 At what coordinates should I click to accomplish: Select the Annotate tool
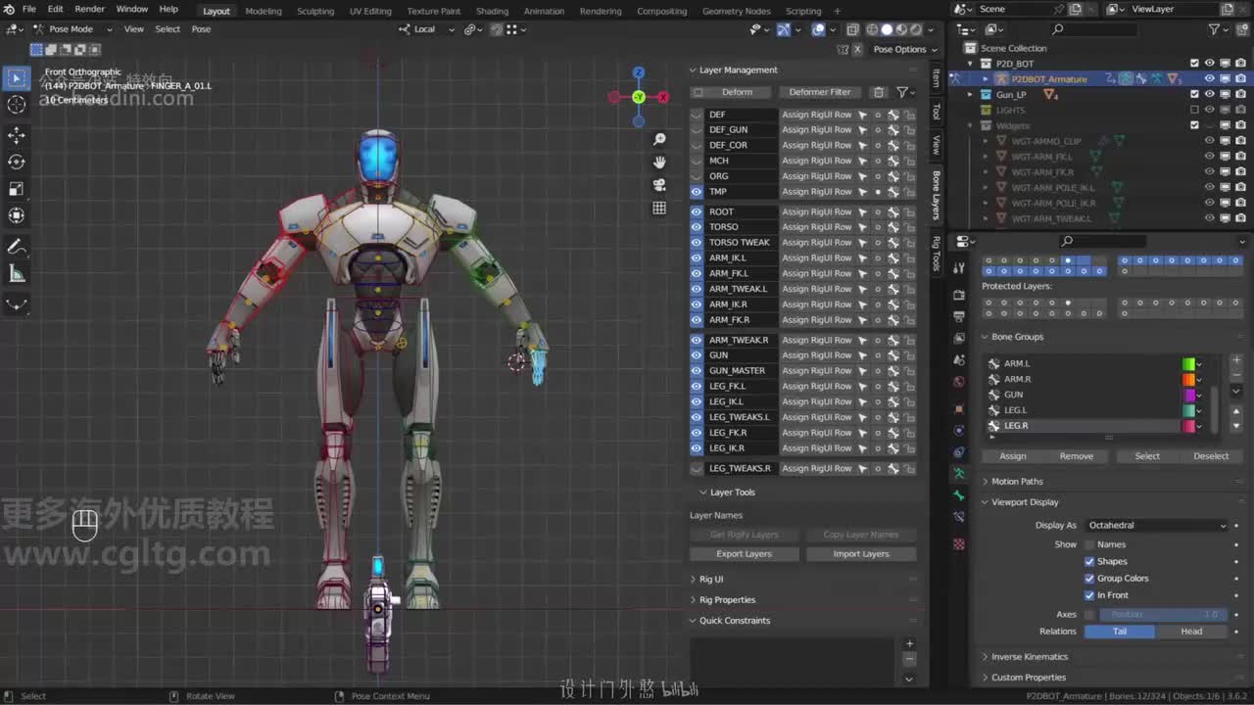click(17, 247)
